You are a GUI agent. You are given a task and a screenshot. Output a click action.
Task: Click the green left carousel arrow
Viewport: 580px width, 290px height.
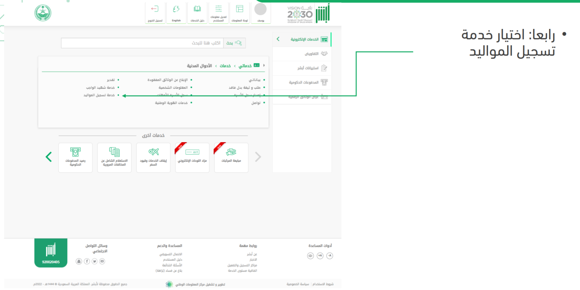[x=49, y=157]
